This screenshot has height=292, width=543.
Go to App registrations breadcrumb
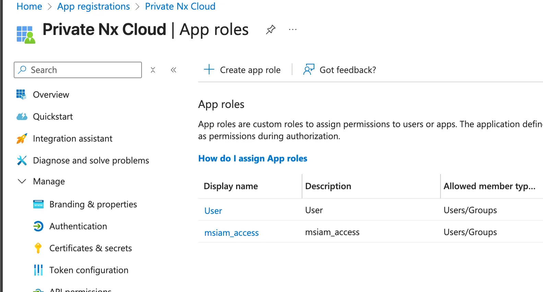(94, 6)
